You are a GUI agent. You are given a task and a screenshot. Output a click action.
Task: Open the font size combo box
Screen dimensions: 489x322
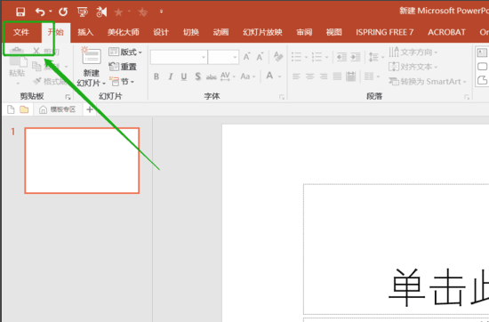(x=223, y=57)
